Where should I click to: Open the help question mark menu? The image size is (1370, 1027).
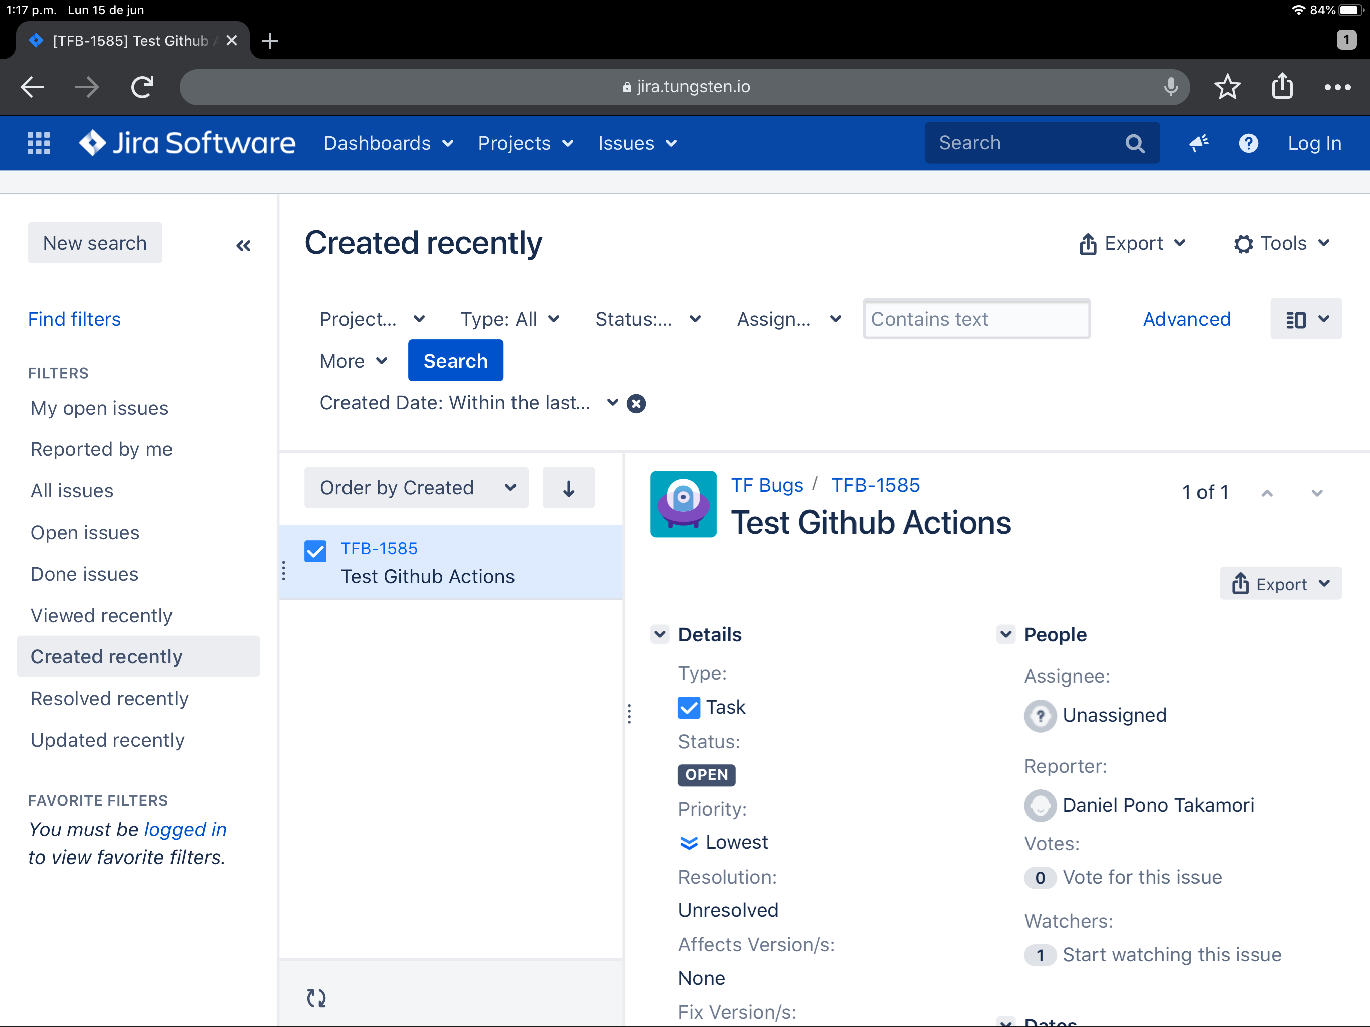1248,143
